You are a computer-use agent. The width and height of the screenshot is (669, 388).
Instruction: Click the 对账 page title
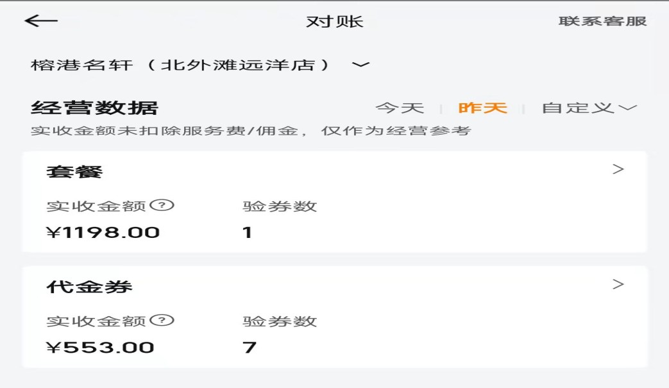coord(334,21)
